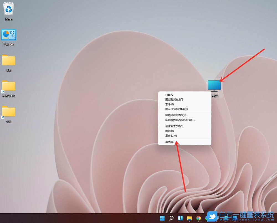Select 固定到"开始"屏幕(P) menu entry
Screen dimensions: 277x223
click(176, 109)
